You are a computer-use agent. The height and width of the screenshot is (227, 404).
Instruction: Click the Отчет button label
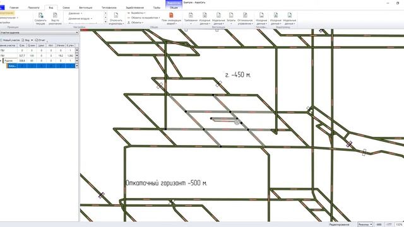pyautogui.click(x=42, y=40)
